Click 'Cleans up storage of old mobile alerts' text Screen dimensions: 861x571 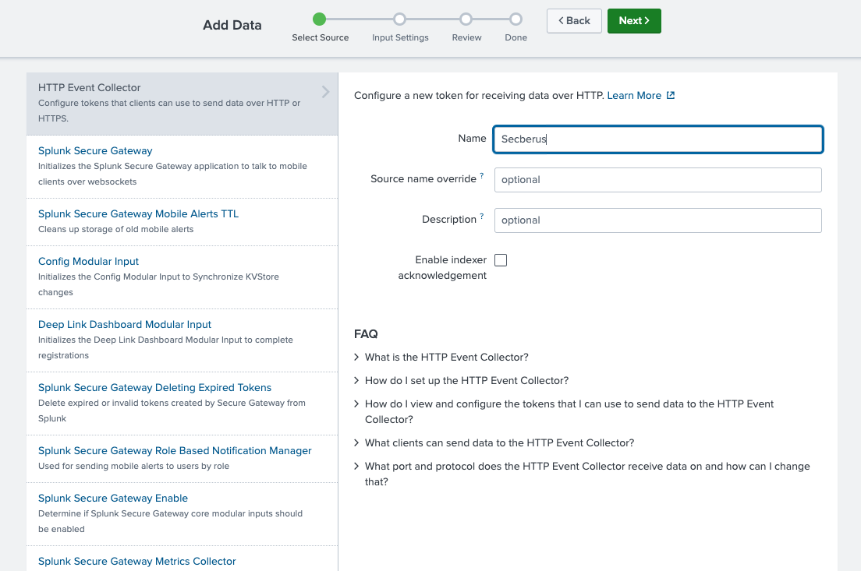point(116,229)
